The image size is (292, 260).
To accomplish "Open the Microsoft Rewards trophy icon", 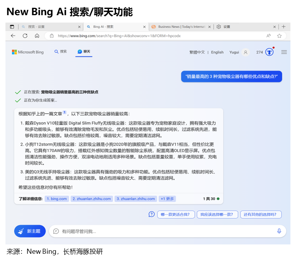I will click(269, 52).
